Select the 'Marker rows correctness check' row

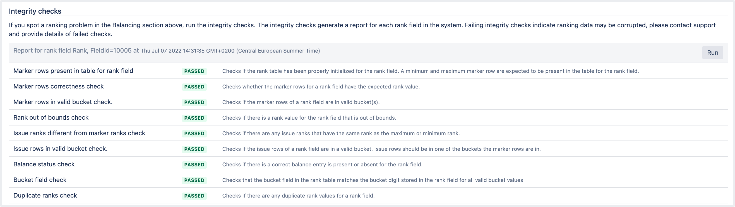click(59, 87)
